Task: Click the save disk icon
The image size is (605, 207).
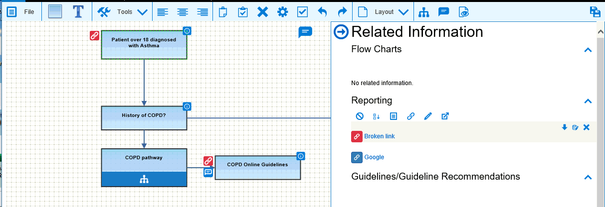Action: coord(595,12)
